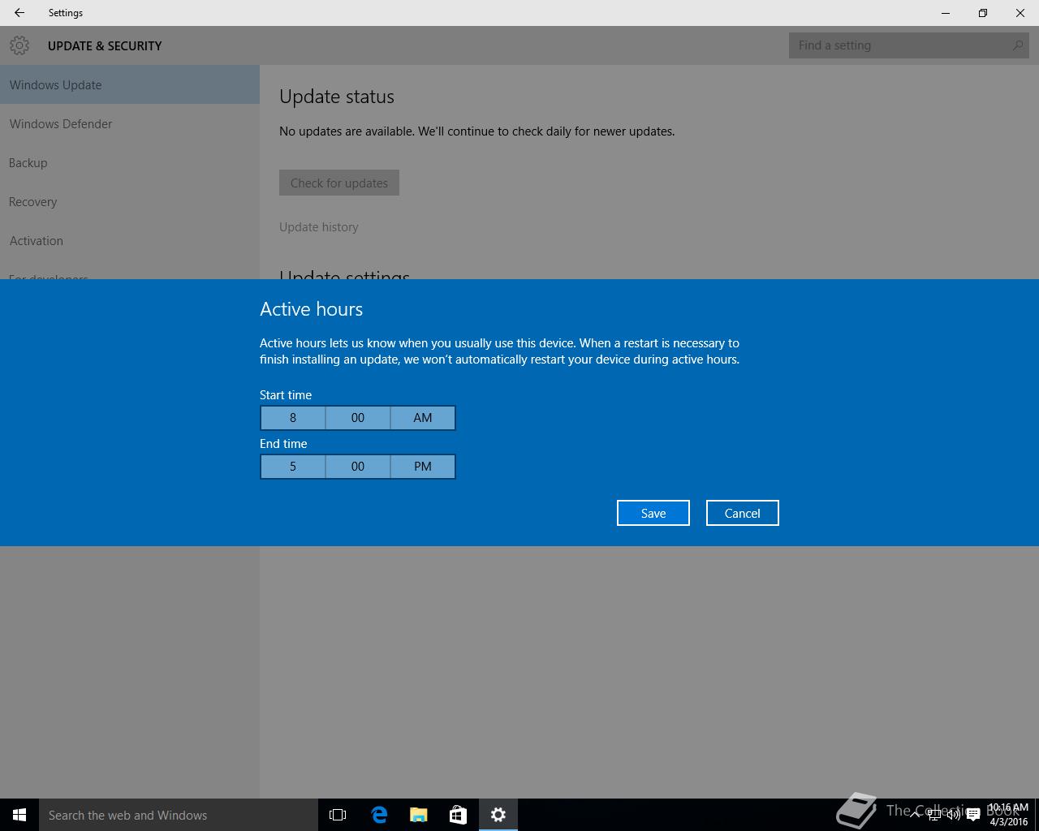Viewport: 1039px width, 831px height.
Task: Launch Microsoft Edge from the taskbar
Action: click(x=379, y=815)
